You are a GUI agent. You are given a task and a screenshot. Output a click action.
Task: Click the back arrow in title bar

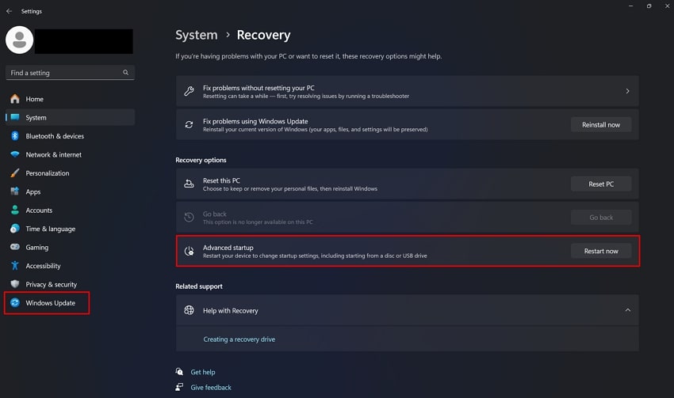click(x=9, y=11)
